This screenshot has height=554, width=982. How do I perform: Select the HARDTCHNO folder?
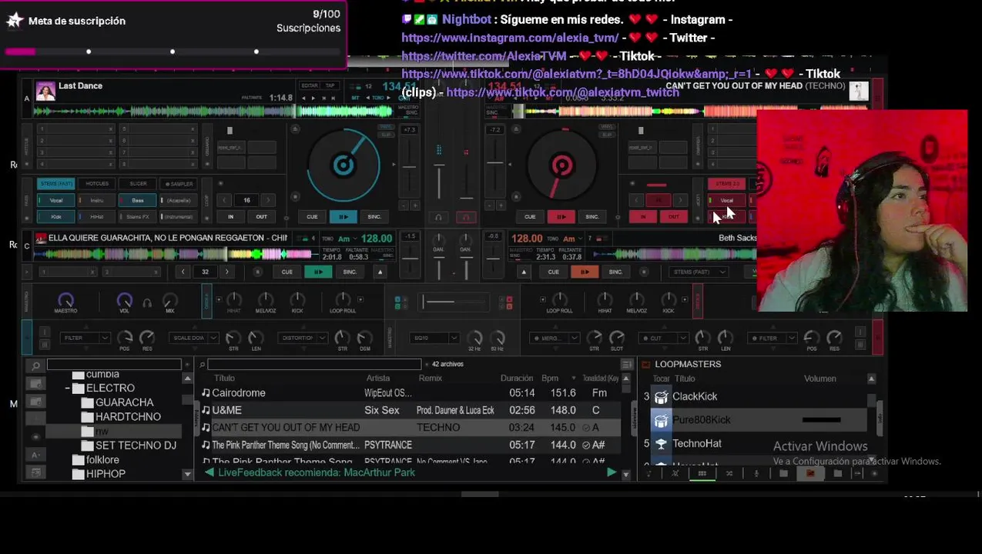(x=128, y=417)
